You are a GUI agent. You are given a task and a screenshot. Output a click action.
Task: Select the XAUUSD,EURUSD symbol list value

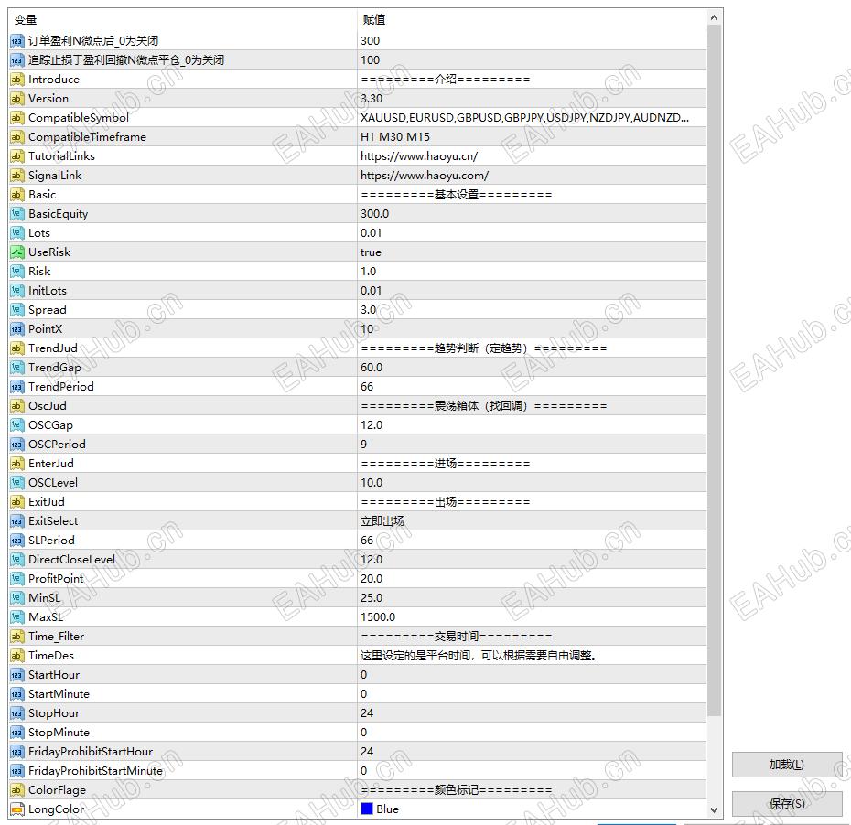pyautogui.click(x=525, y=118)
